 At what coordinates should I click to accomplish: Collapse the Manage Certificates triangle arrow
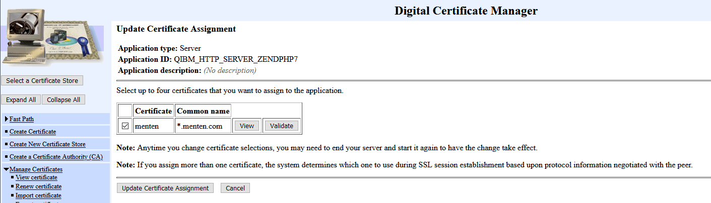[6, 169]
